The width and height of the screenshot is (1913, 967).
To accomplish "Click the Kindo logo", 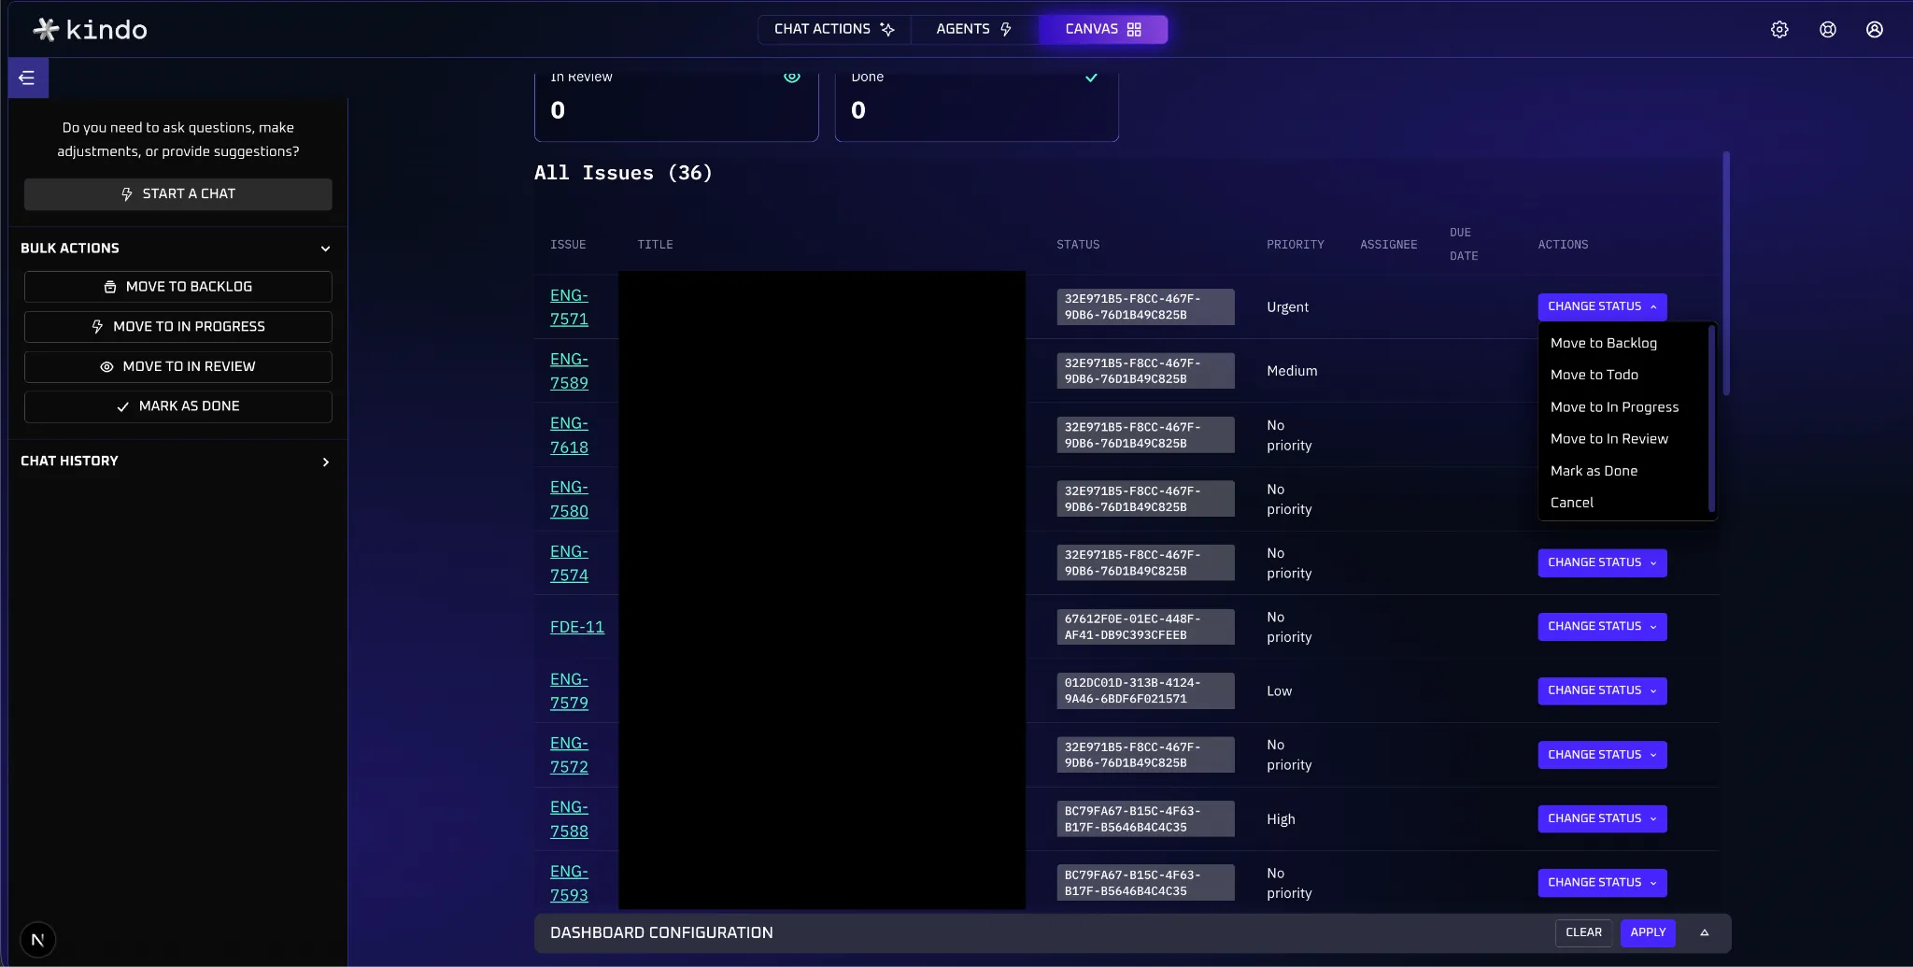I will [90, 29].
